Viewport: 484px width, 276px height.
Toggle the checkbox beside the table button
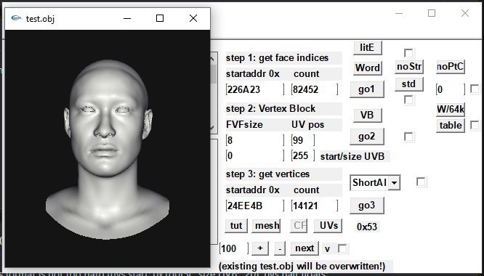475,125
